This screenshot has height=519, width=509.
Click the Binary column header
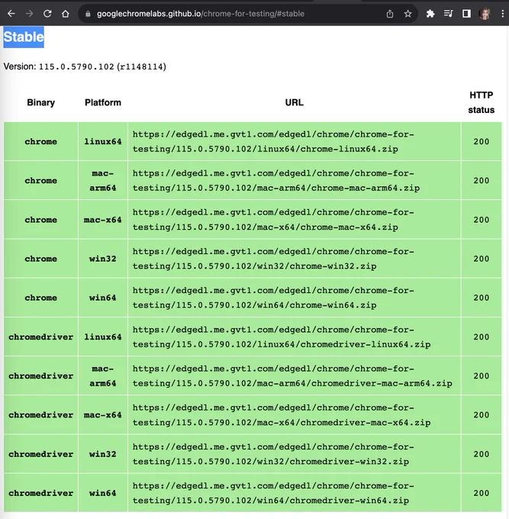pos(40,102)
